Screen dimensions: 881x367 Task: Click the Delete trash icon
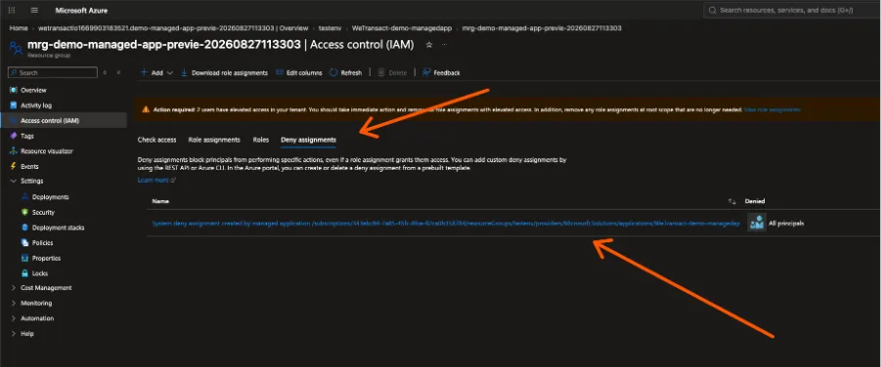(381, 73)
